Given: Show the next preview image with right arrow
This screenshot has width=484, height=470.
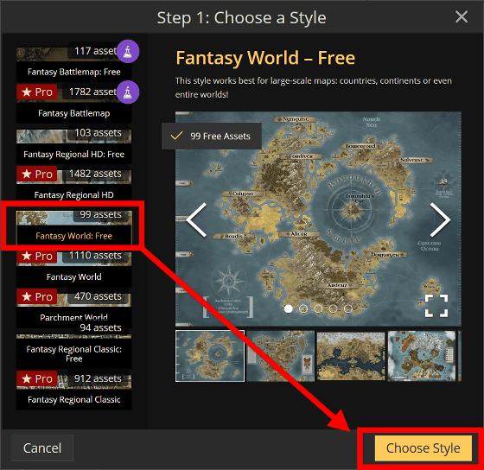Looking at the screenshot, I should [x=440, y=219].
